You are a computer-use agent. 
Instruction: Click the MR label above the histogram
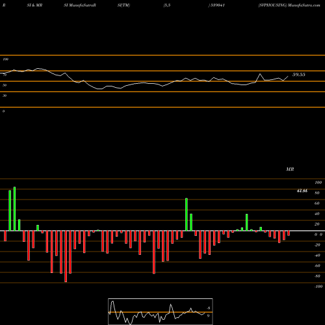click(x=290, y=169)
